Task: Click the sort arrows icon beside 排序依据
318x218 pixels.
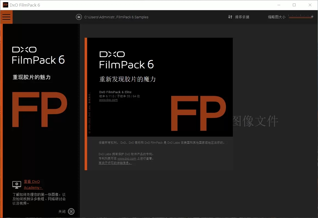Action: click(230, 17)
